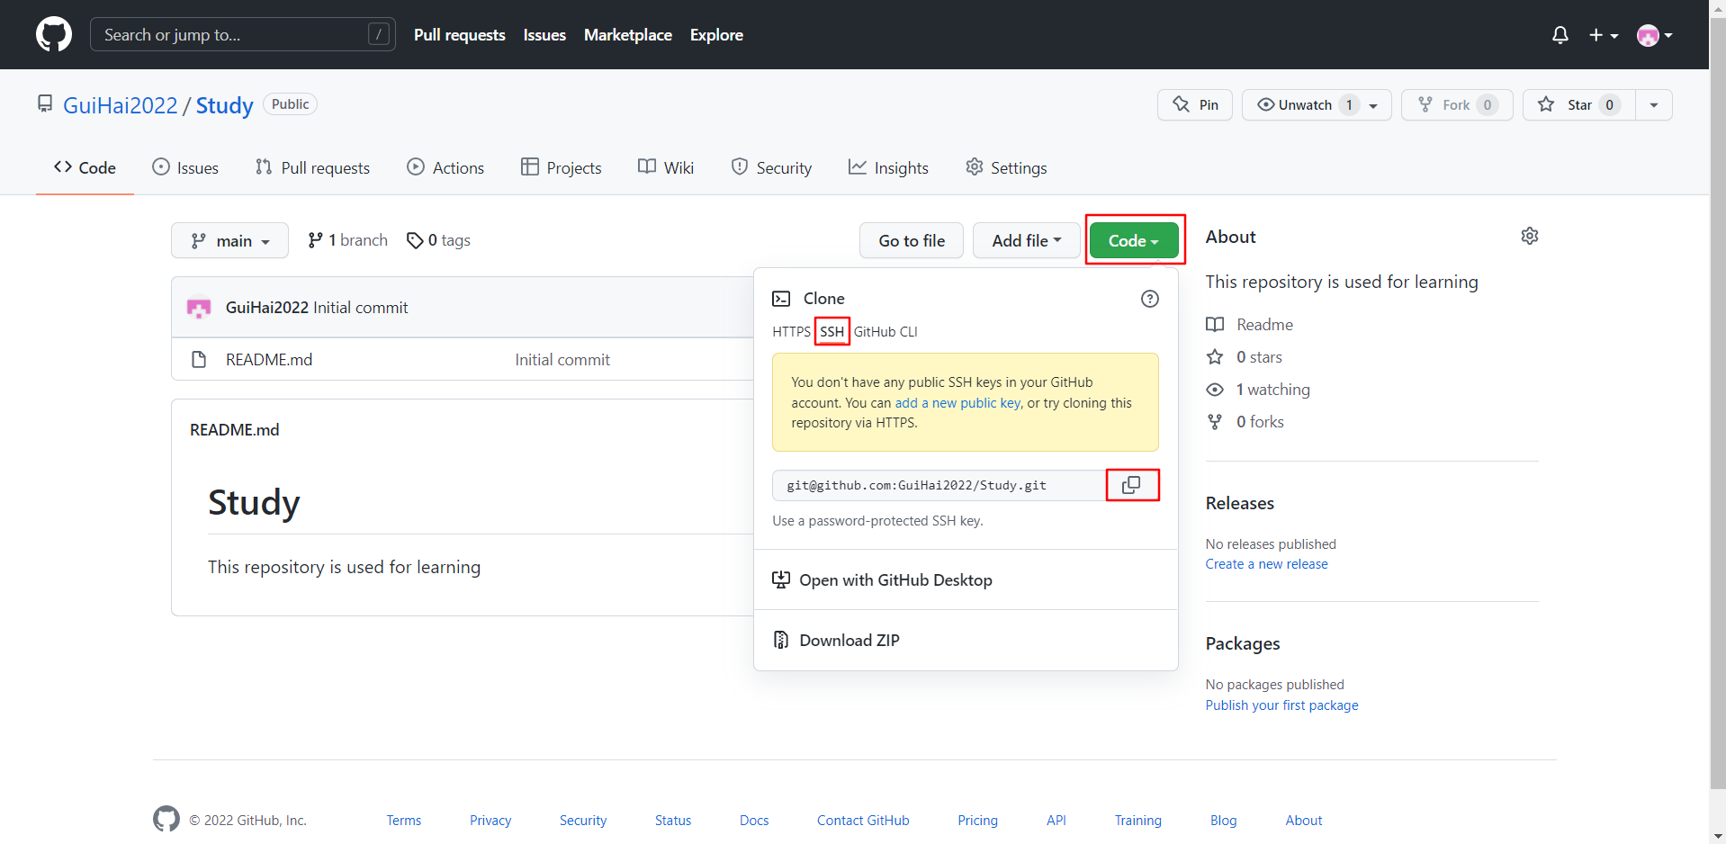This screenshot has height=844, width=1726.
Task: Star the repository
Action: (x=1579, y=104)
